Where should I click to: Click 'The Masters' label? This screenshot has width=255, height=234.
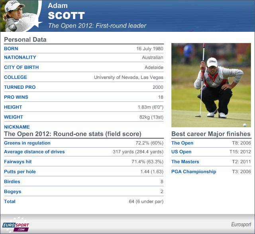click(185, 162)
